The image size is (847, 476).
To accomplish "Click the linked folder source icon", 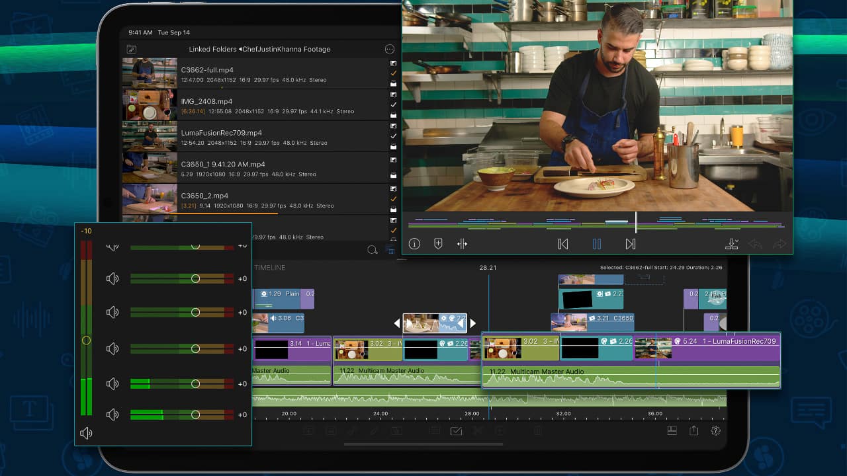I will point(132,50).
